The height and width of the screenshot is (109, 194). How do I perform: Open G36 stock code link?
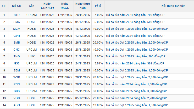tap(16, 63)
